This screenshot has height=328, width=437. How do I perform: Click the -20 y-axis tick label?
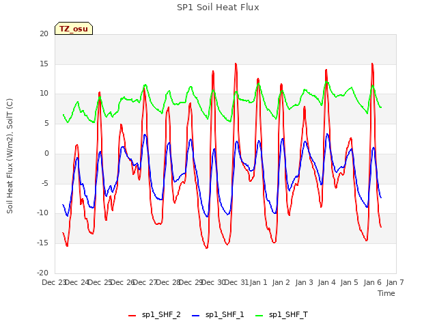point(42,273)
